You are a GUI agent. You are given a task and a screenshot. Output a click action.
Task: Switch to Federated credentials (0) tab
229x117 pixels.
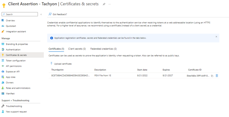point(103,49)
